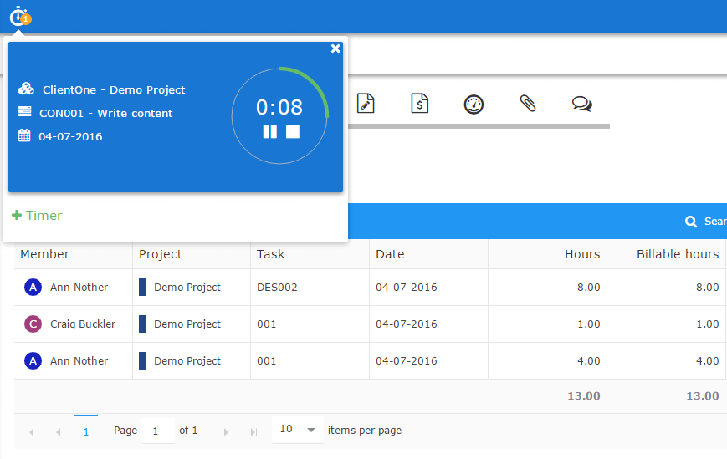Sort table by Hours column header
The width and height of the screenshot is (727, 459).
pyautogui.click(x=581, y=254)
